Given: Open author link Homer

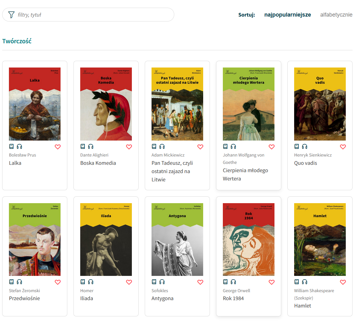Looking at the screenshot, I should [x=87, y=291].
